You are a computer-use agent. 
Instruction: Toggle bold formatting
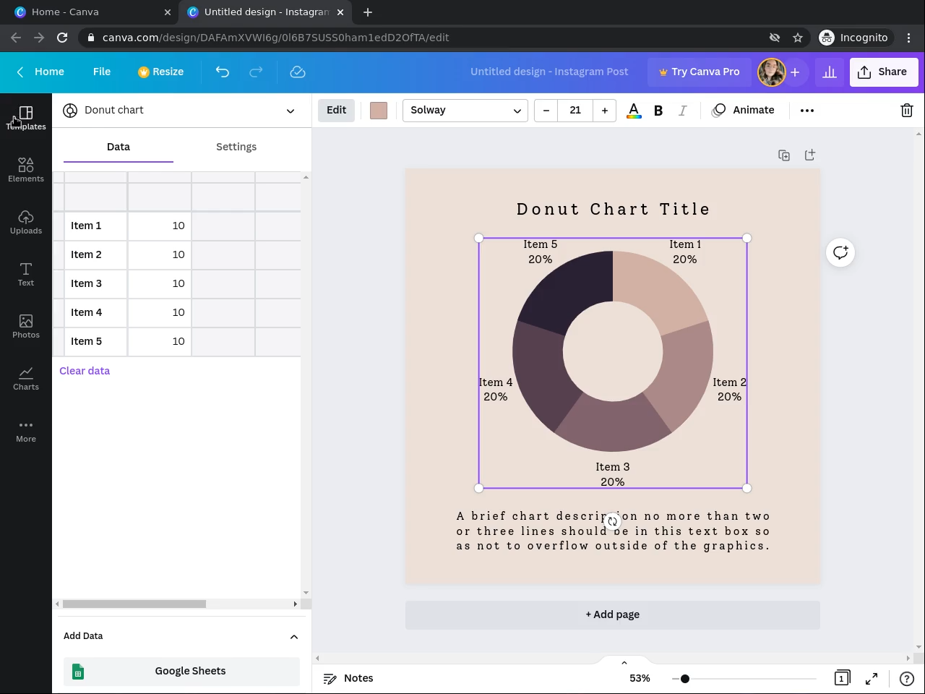pos(658,111)
